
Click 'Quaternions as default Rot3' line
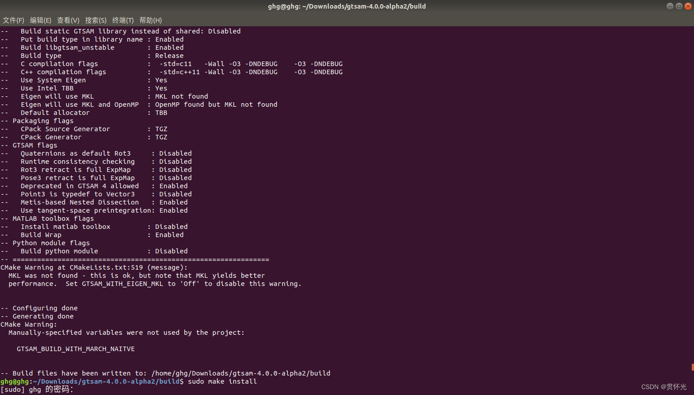[x=96, y=153]
